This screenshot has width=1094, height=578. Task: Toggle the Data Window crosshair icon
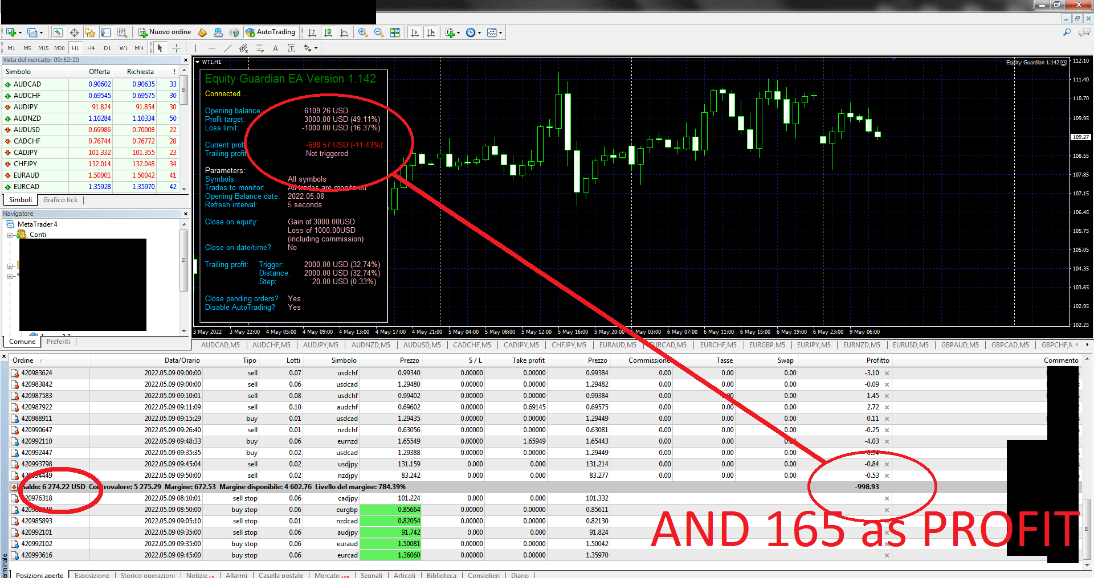(74, 32)
